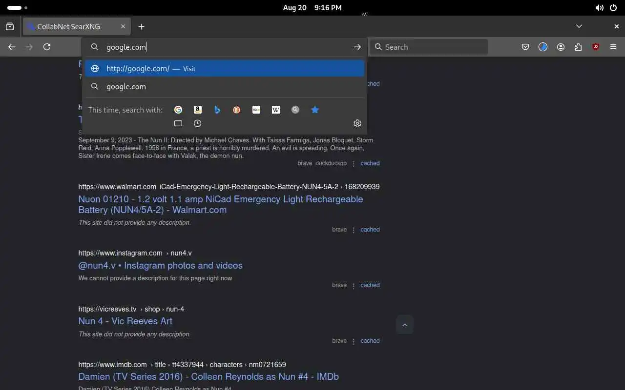The height and width of the screenshot is (390, 625).
Task: Open the Extensions puzzle-piece menu
Action: point(578,47)
